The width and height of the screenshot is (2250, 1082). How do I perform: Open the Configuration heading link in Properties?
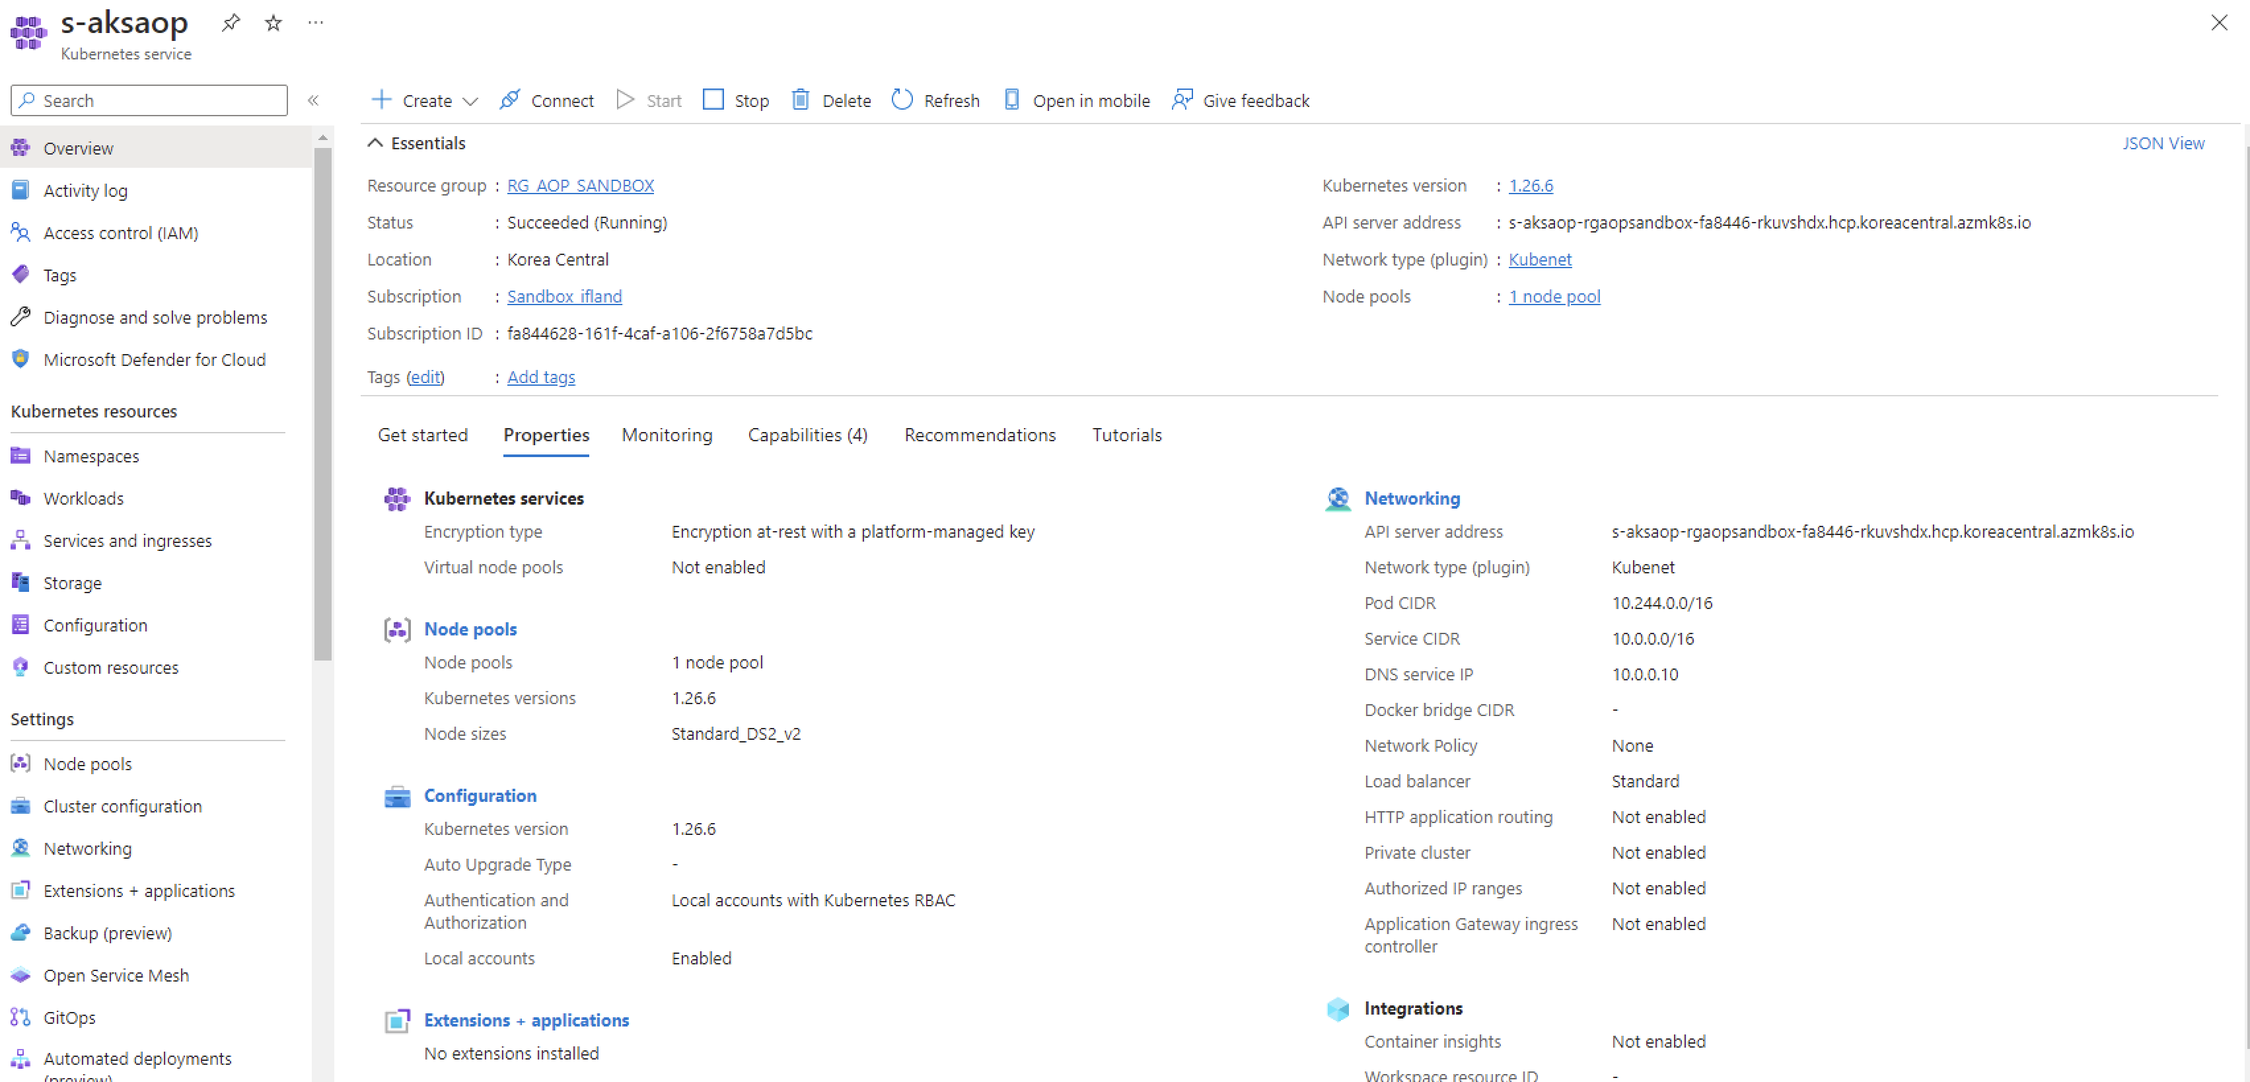pyautogui.click(x=480, y=795)
